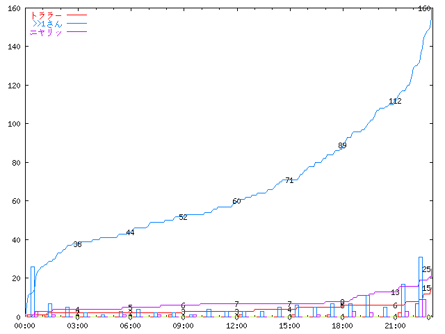Click the data label 89 on blue curve

342,145
